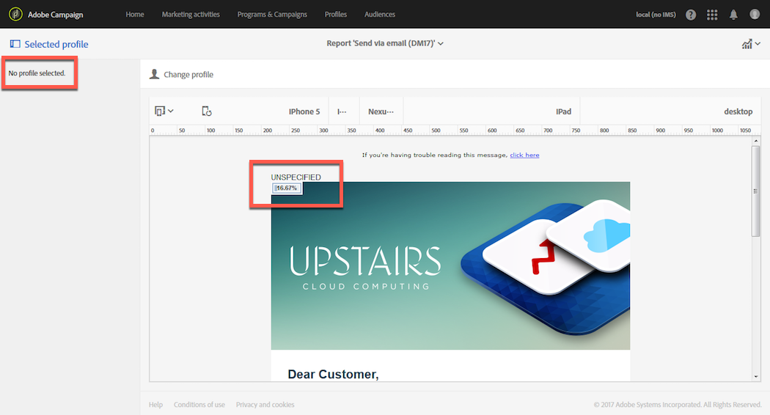Click the 'No profile selected.' text

pyautogui.click(x=37, y=73)
